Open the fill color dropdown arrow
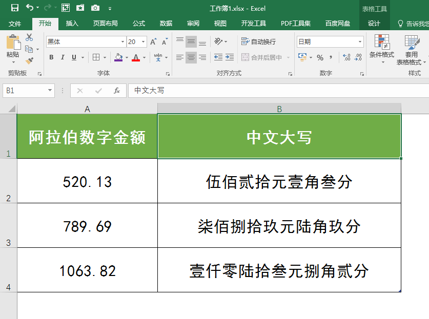 tap(127, 58)
